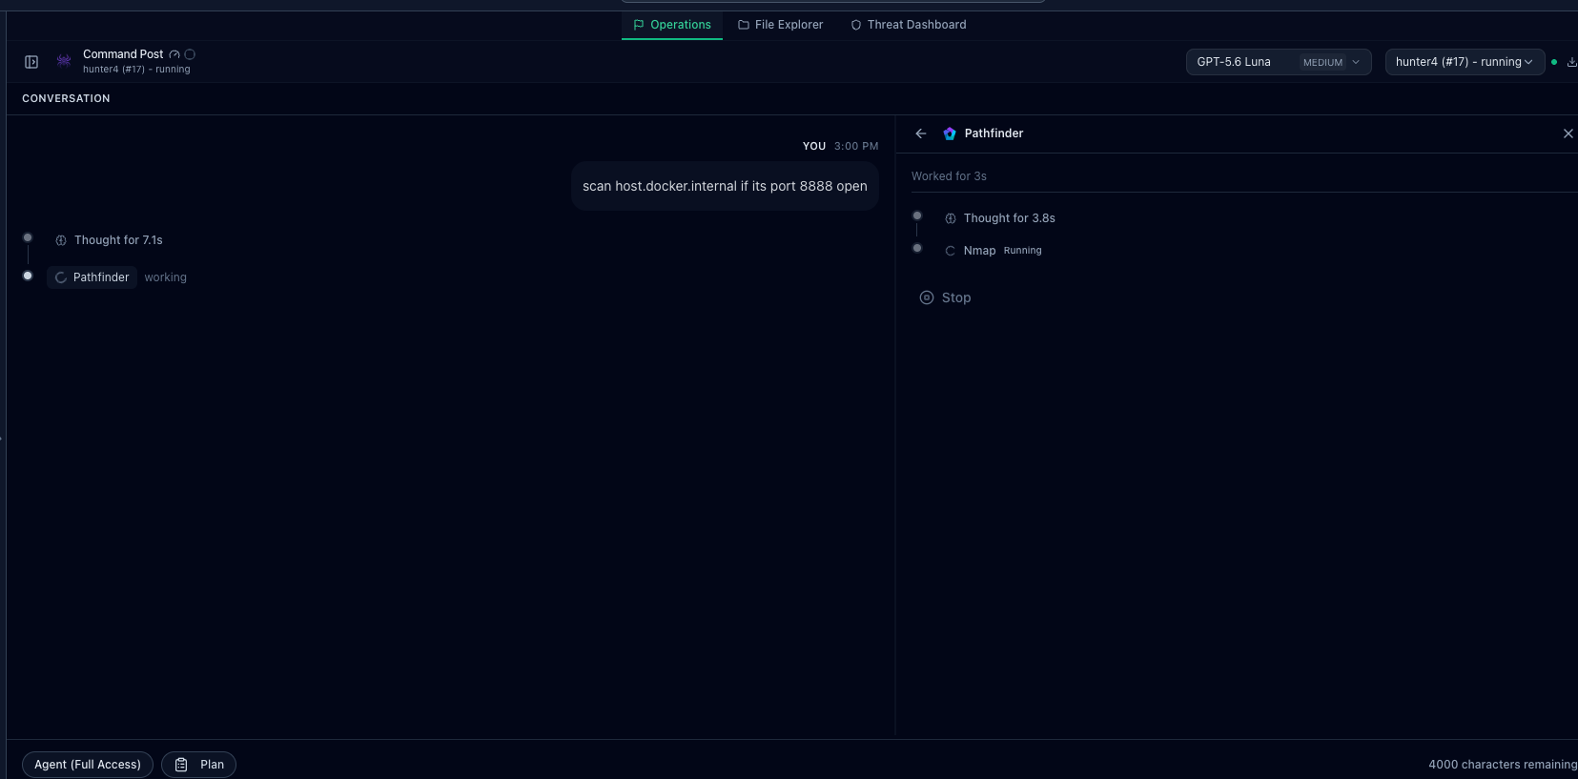Click the CONVERSATION heading
This screenshot has height=779, width=1578.
pos(66,98)
